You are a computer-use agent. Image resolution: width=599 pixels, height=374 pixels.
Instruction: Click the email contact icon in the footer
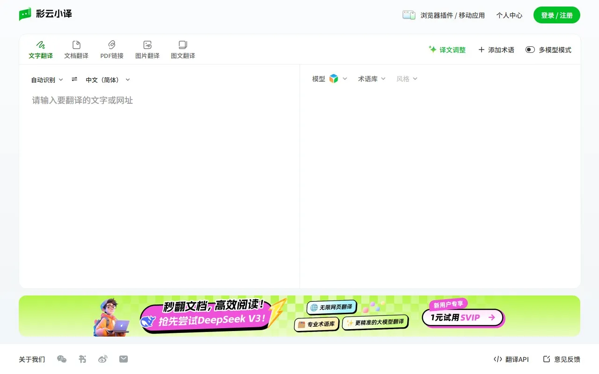[x=123, y=359]
